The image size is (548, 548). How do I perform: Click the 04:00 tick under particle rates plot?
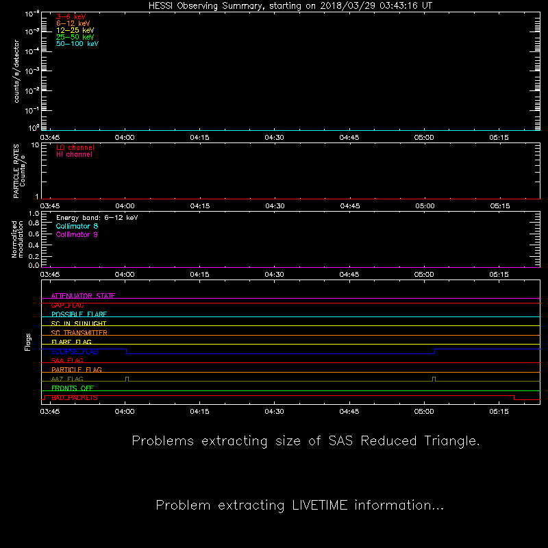[x=125, y=206]
